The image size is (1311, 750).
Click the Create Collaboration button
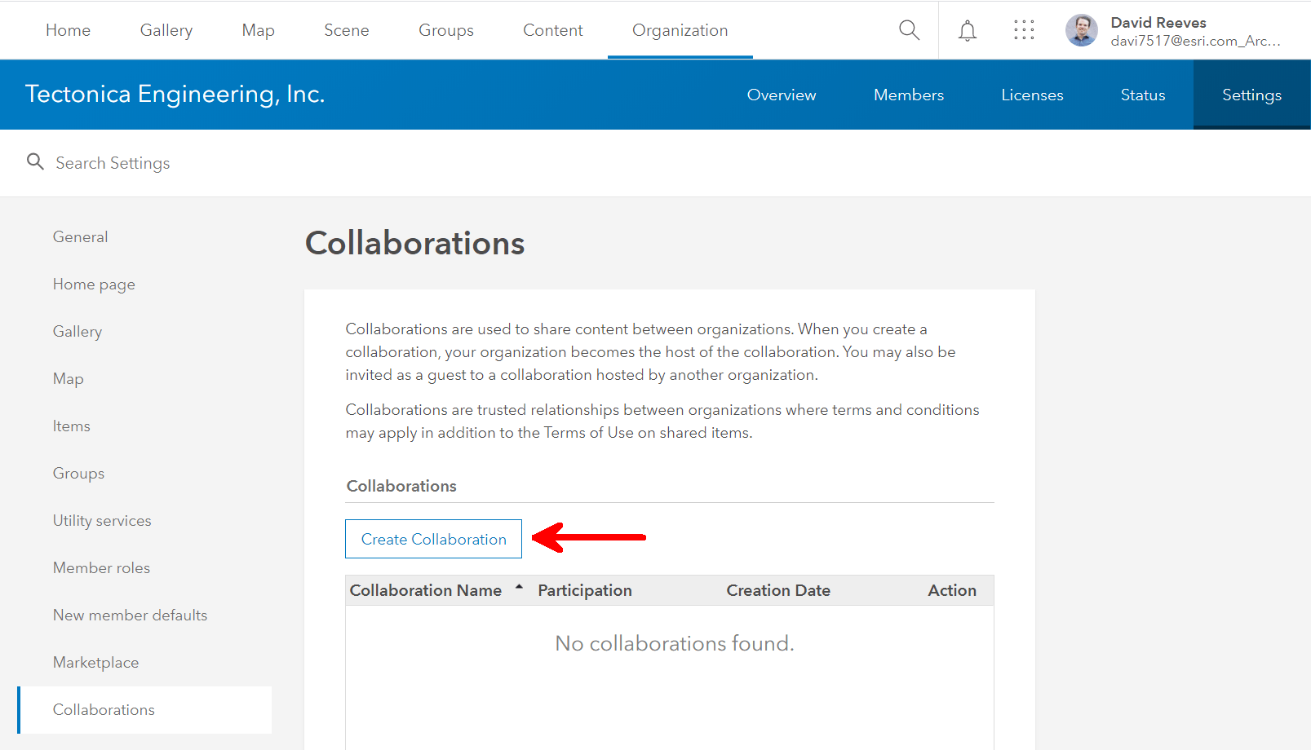pos(433,539)
